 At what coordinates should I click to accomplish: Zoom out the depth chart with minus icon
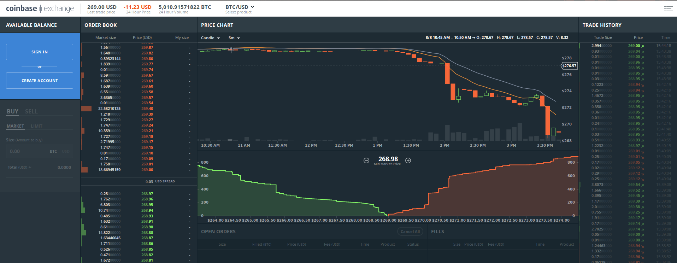[x=366, y=160]
